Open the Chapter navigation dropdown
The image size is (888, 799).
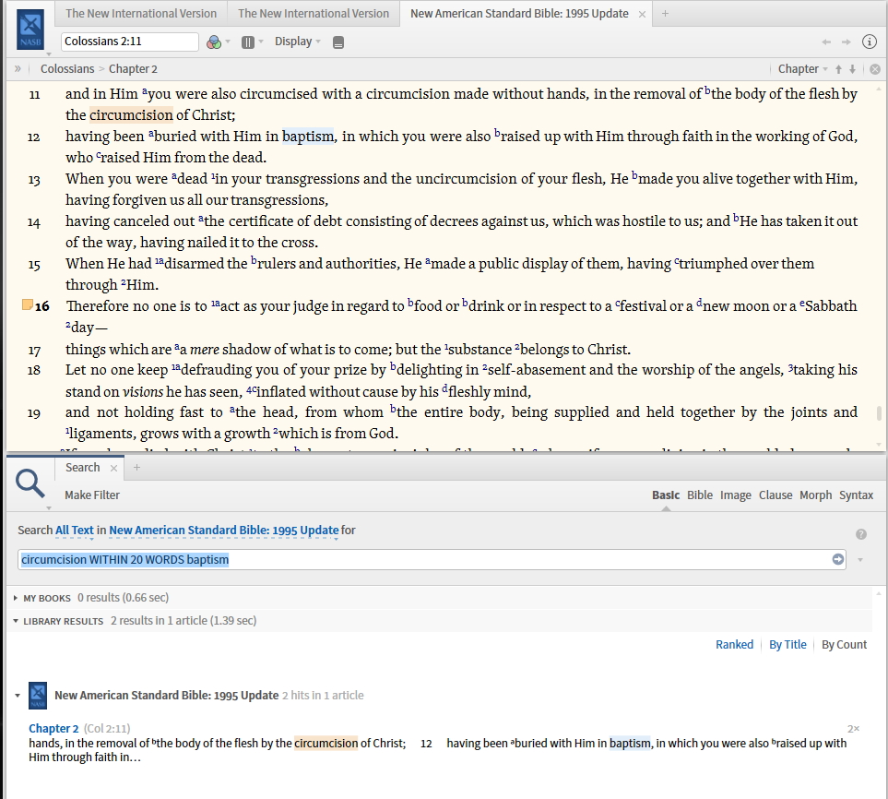(802, 68)
